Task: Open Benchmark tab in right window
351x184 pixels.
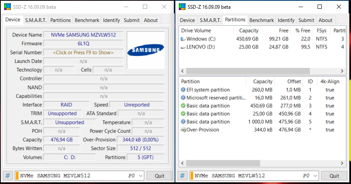Action: [x=262, y=20]
